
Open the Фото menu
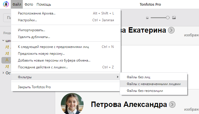pos(29,5)
